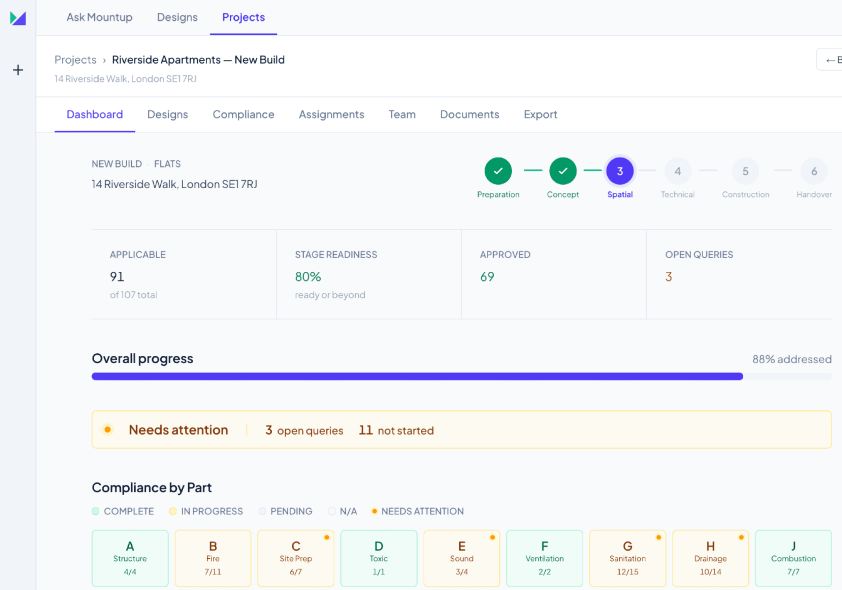Open the Ask Mountup tab
The width and height of the screenshot is (842, 590).
click(99, 17)
